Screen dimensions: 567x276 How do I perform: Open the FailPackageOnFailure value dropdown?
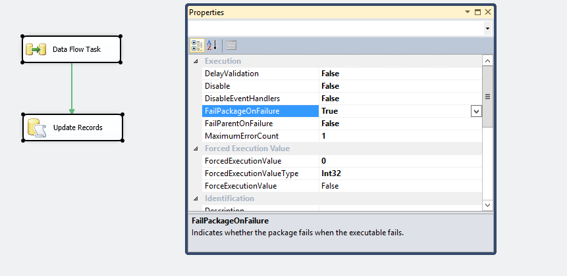(476, 111)
